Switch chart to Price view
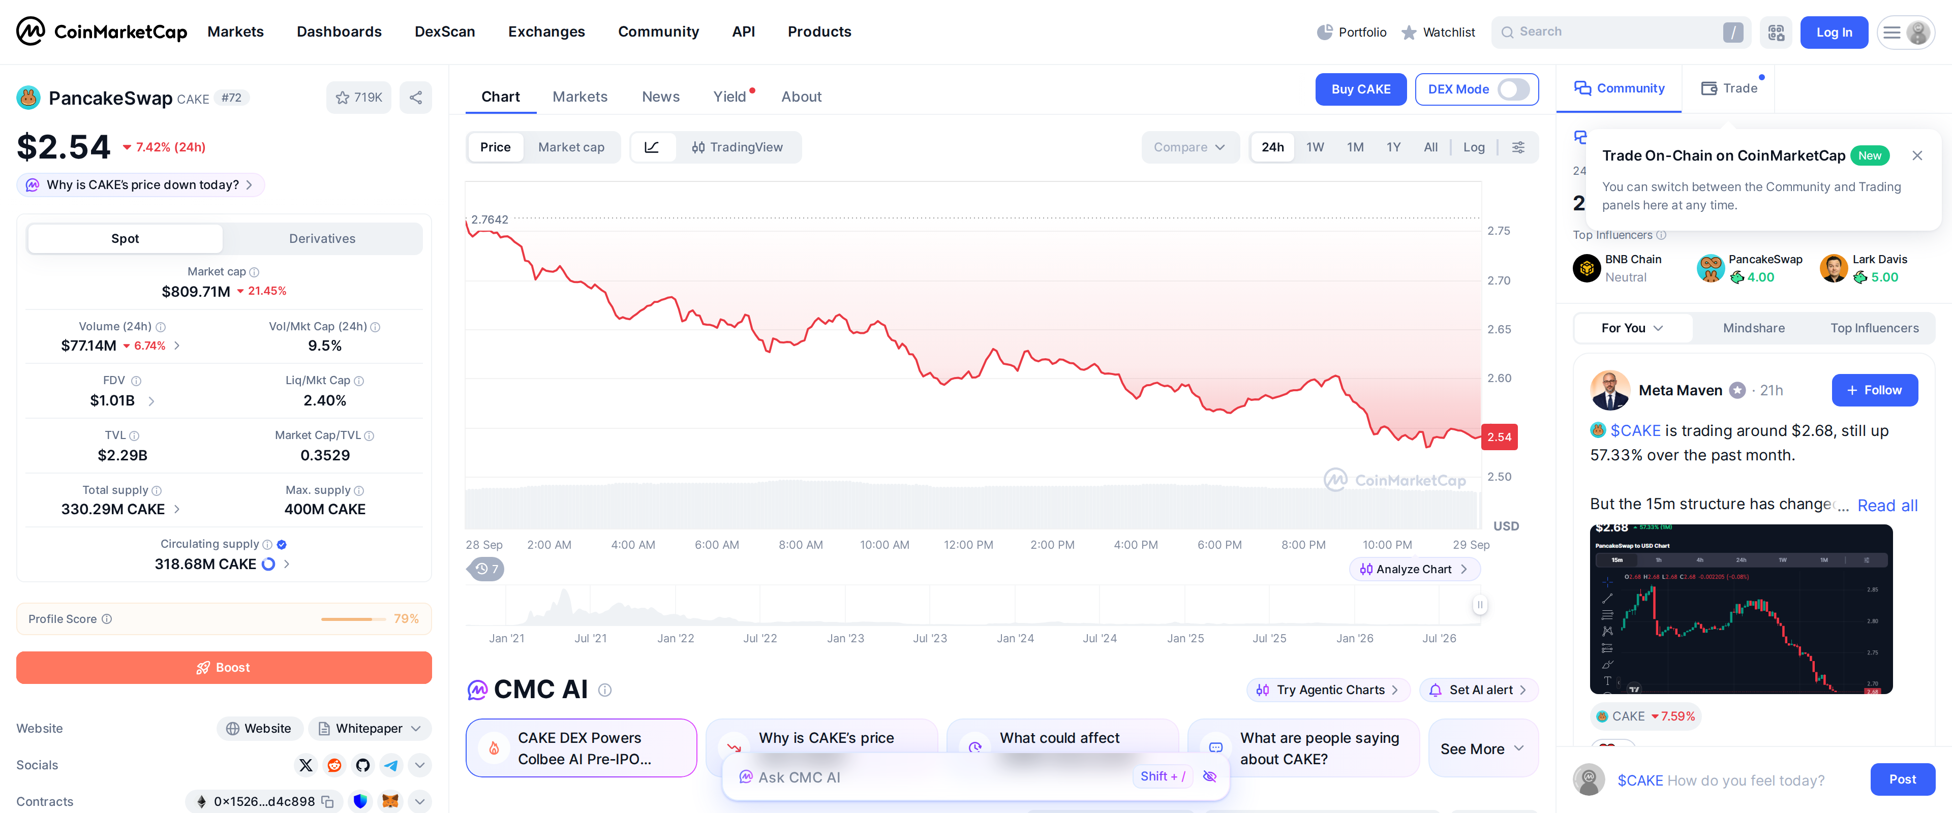The height and width of the screenshot is (813, 1952). 496,147
